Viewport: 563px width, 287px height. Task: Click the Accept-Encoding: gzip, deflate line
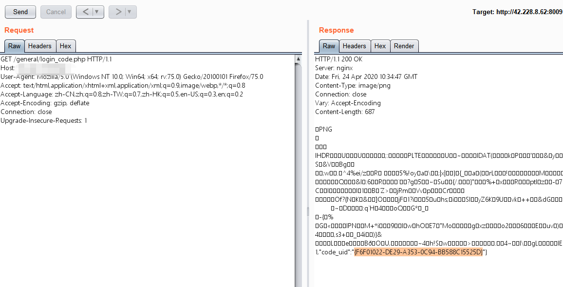45,103
